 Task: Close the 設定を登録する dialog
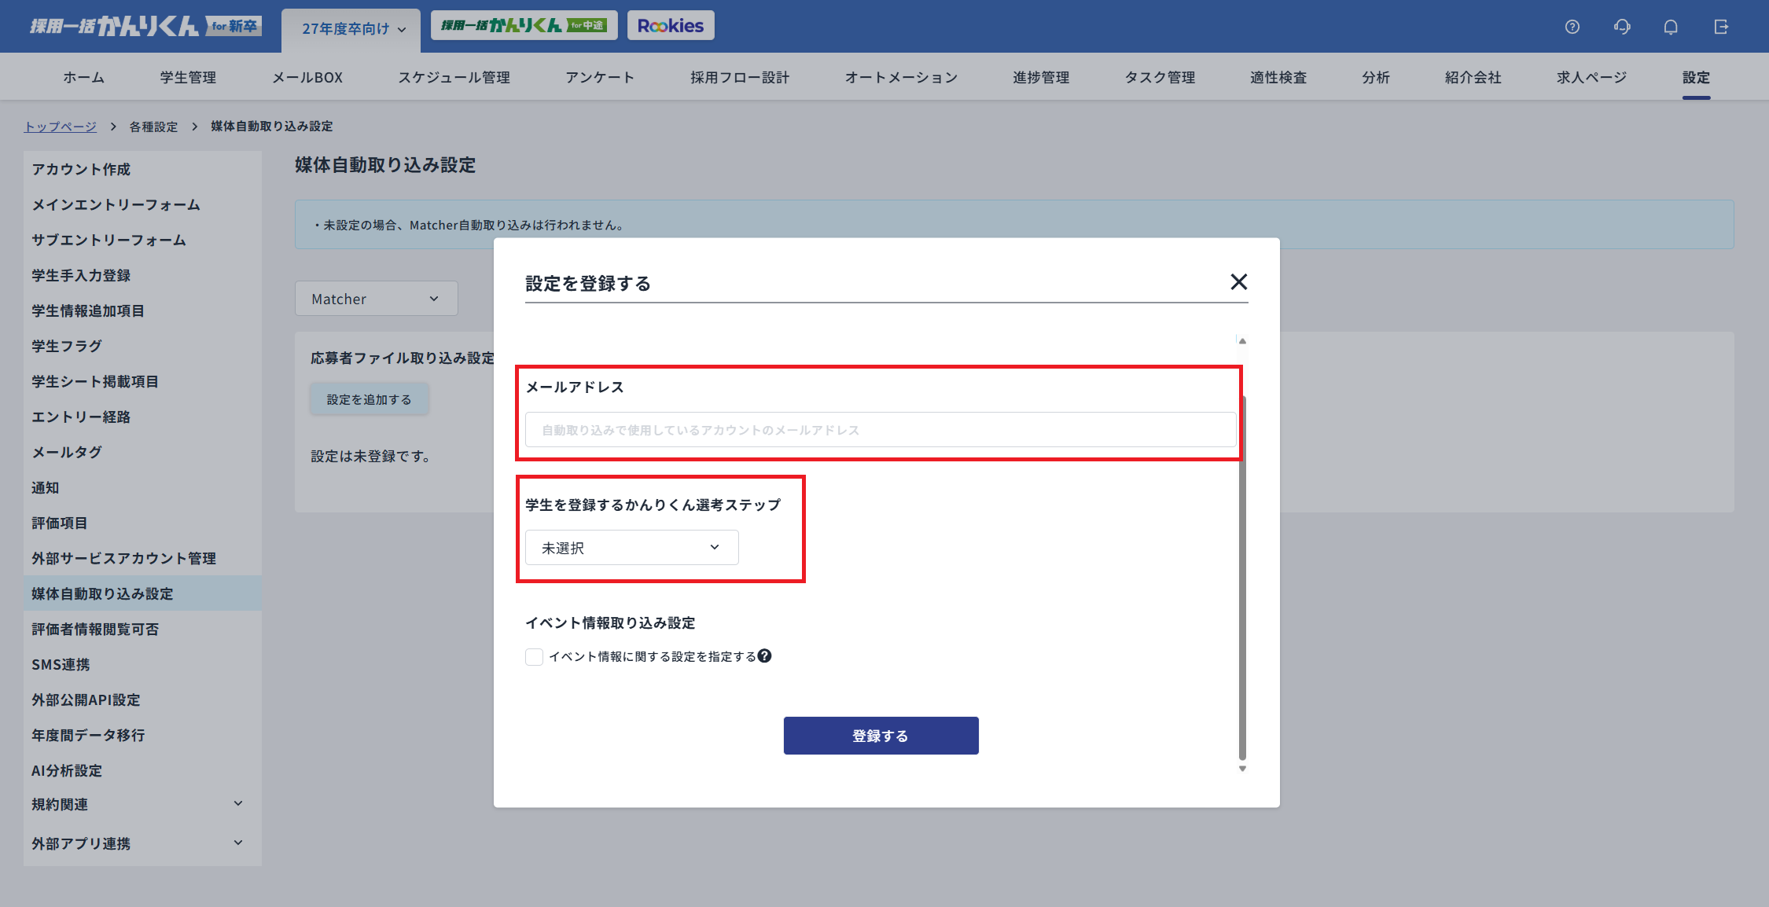[x=1239, y=281]
